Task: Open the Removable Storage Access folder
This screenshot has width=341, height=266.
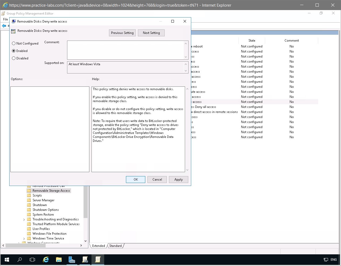Action: click(51, 190)
